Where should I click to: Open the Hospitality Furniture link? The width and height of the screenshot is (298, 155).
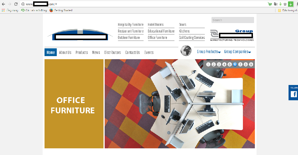pyautogui.click(x=130, y=25)
